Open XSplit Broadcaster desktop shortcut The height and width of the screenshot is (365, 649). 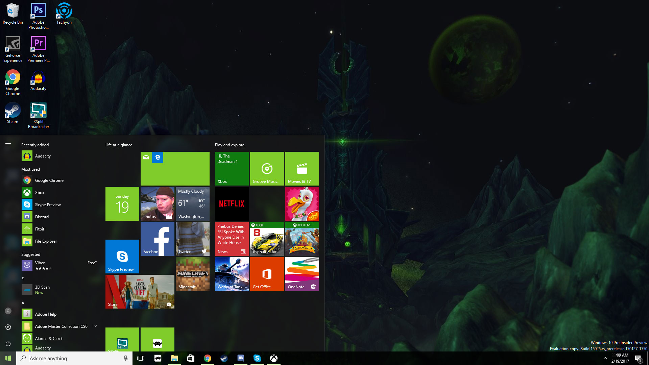click(x=38, y=116)
